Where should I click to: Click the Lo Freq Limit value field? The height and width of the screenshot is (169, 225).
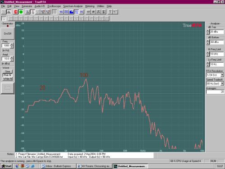tap(217, 64)
